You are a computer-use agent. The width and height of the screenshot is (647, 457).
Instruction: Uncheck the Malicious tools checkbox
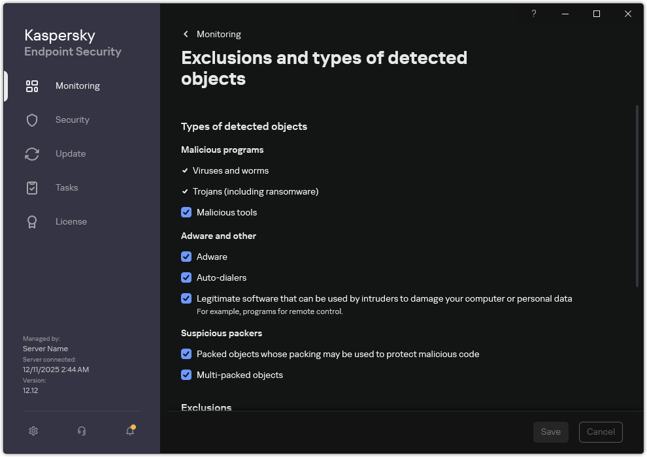(x=186, y=212)
